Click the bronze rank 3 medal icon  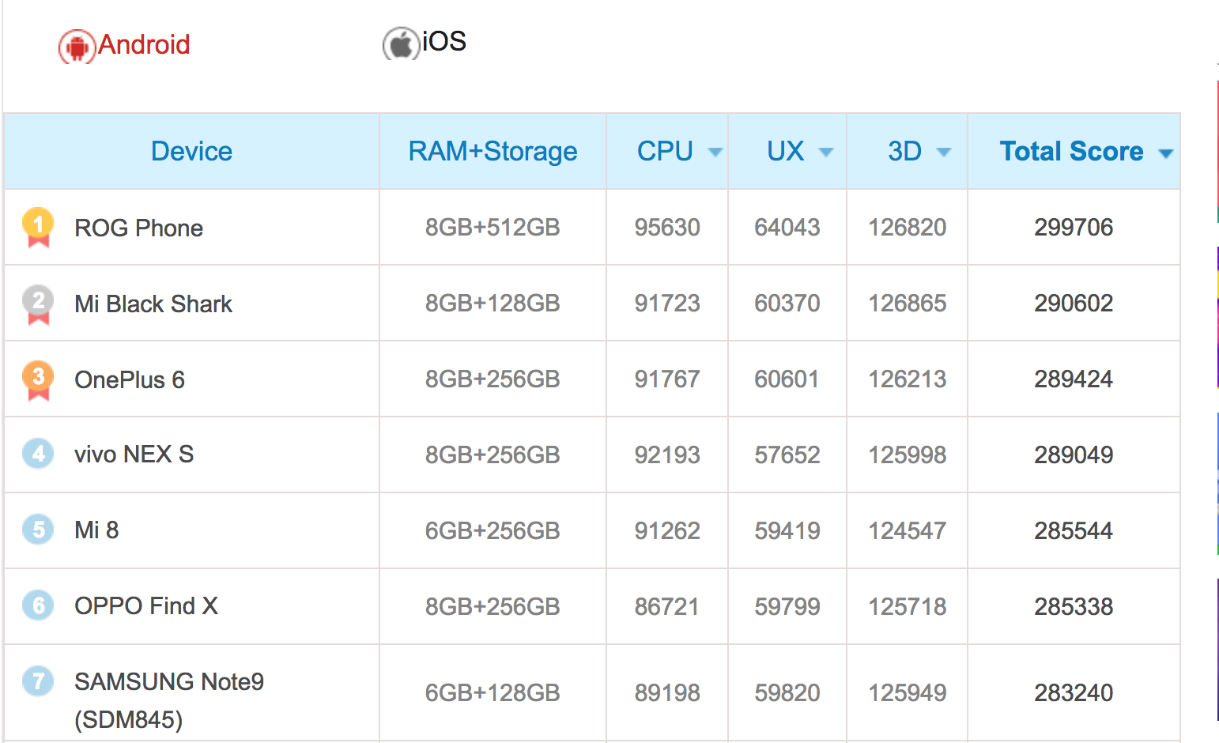click(38, 380)
